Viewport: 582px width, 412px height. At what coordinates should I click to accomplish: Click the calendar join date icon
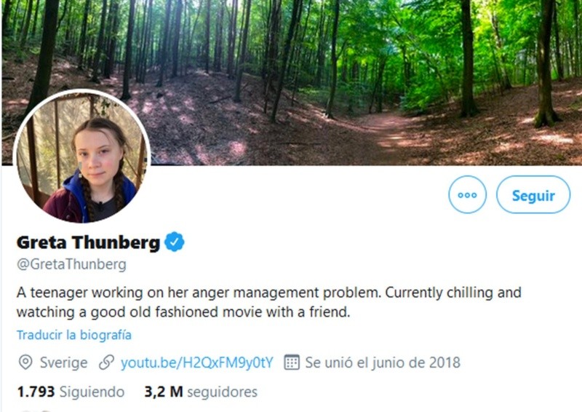pos(292,362)
